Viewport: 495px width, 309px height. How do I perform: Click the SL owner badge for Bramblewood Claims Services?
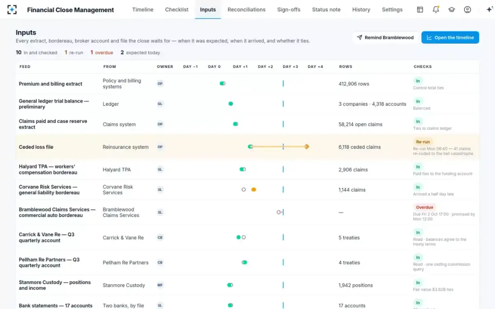click(160, 212)
